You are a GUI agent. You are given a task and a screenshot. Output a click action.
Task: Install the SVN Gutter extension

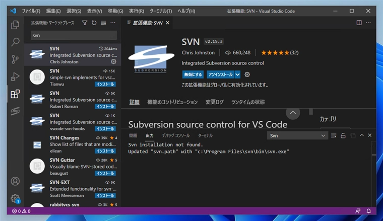105,173
